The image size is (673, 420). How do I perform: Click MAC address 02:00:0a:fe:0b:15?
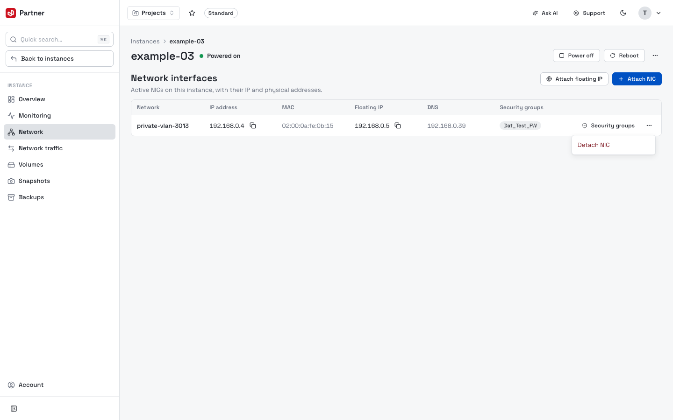[x=308, y=126]
